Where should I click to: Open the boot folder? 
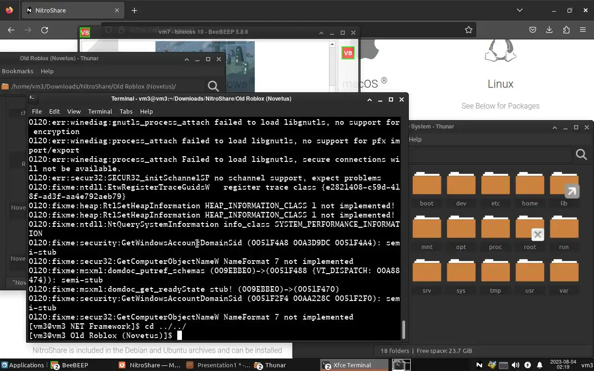click(426, 190)
